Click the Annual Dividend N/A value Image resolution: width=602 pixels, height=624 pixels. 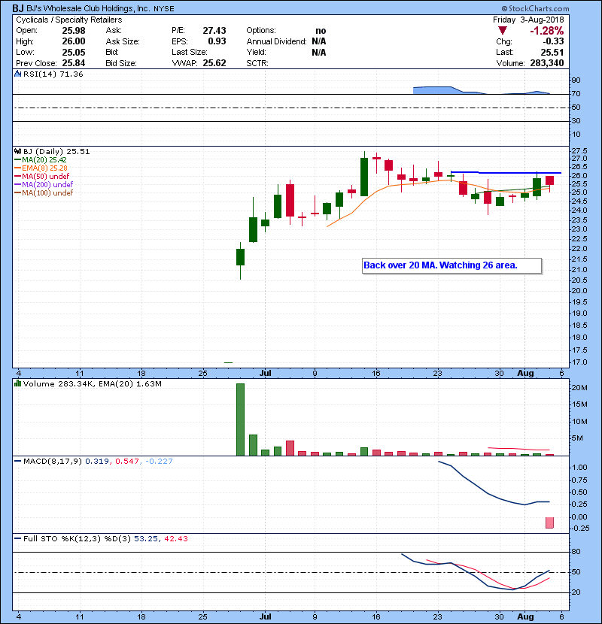[x=319, y=41]
